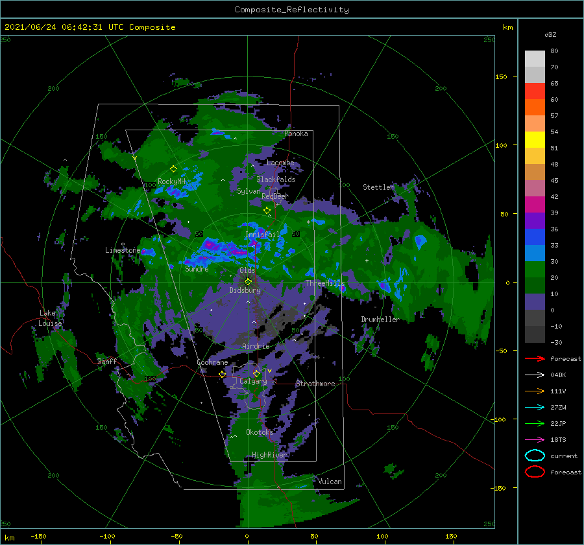Click the Limestone label
The height and width of the screenshot is (545, 584).
coord(123,250)
